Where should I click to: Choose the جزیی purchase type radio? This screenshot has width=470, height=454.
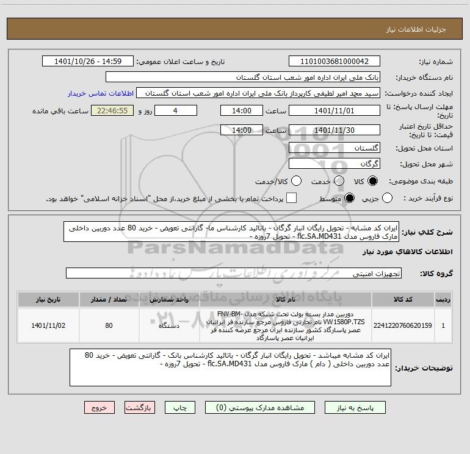pos(387,198)
